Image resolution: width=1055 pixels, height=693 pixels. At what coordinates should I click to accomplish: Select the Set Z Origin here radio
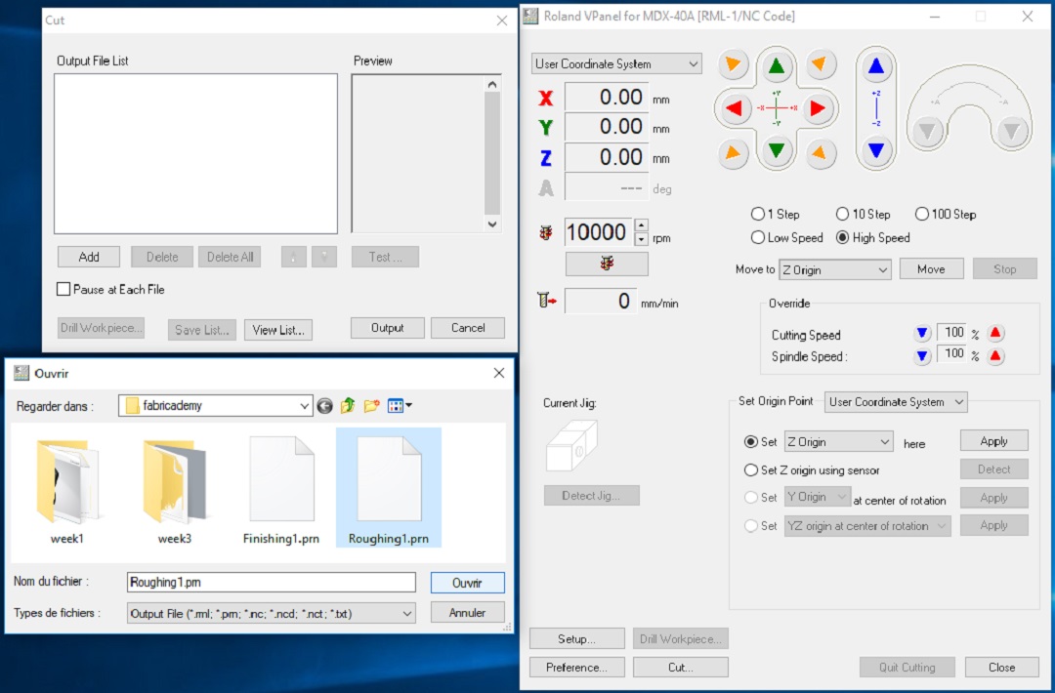751,441
